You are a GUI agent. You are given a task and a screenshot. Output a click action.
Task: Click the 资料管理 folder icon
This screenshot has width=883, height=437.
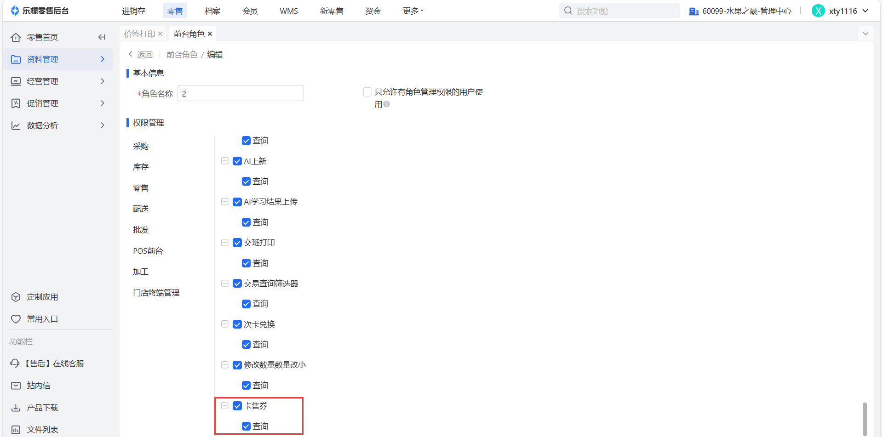coord(16,59)
